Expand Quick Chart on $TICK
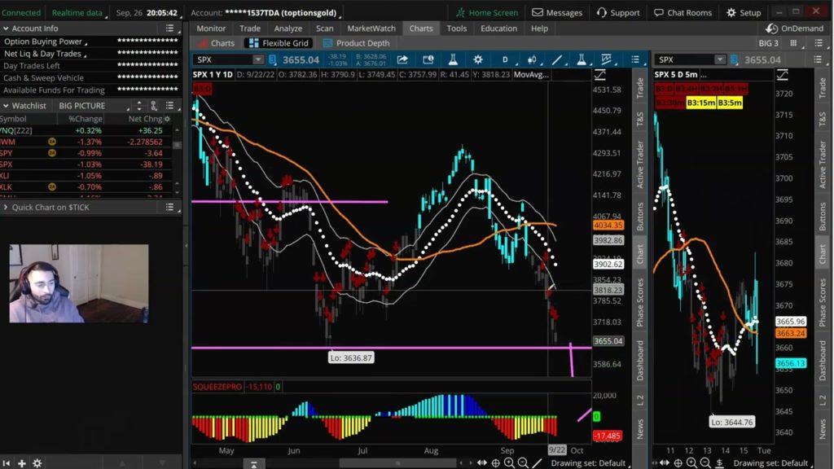This screenshot has height=469, width=834. (x=6, y=207)
